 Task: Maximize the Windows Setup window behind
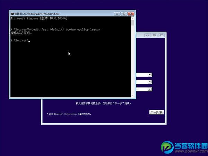coord(154,35)
